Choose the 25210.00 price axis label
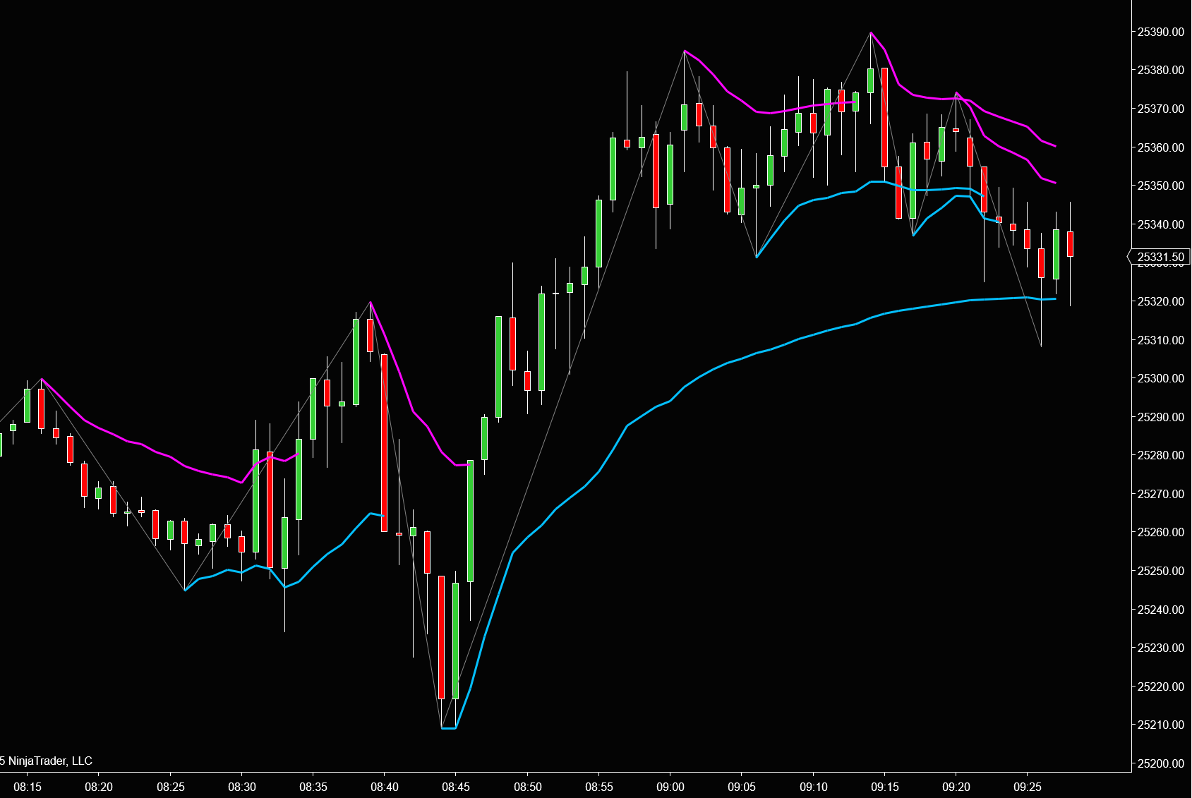 coord(1161,725)
